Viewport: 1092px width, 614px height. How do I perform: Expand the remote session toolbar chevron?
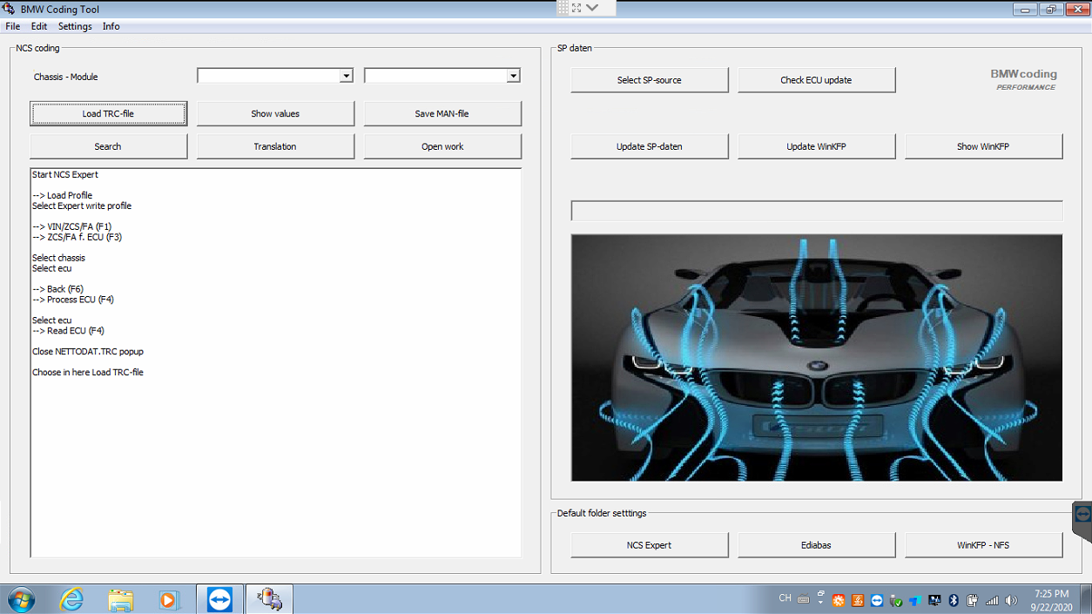tap(593, 8)
